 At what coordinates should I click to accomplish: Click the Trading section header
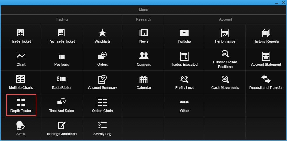point(62,19)
